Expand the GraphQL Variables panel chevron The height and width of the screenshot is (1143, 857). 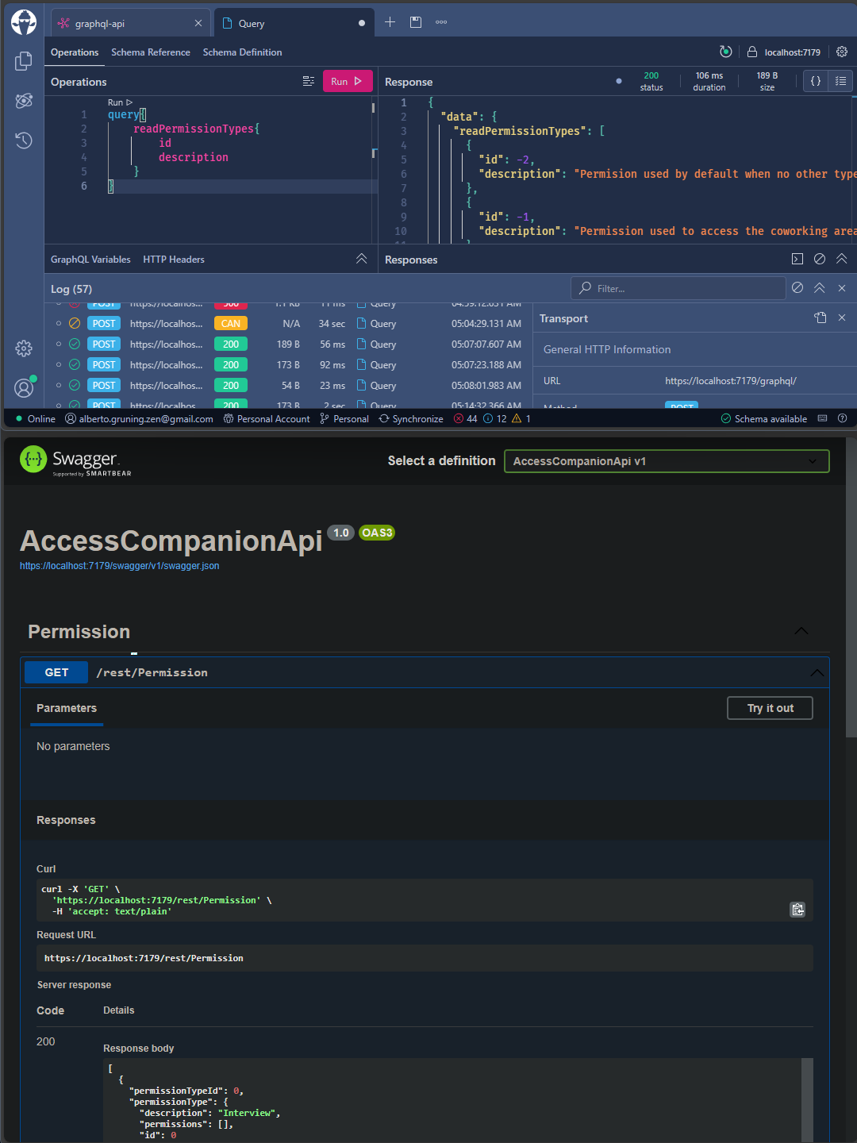pos(362,259)
